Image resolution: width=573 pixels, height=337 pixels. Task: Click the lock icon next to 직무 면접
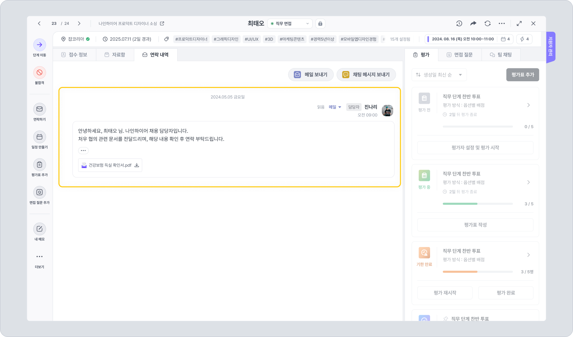[320, 24]
